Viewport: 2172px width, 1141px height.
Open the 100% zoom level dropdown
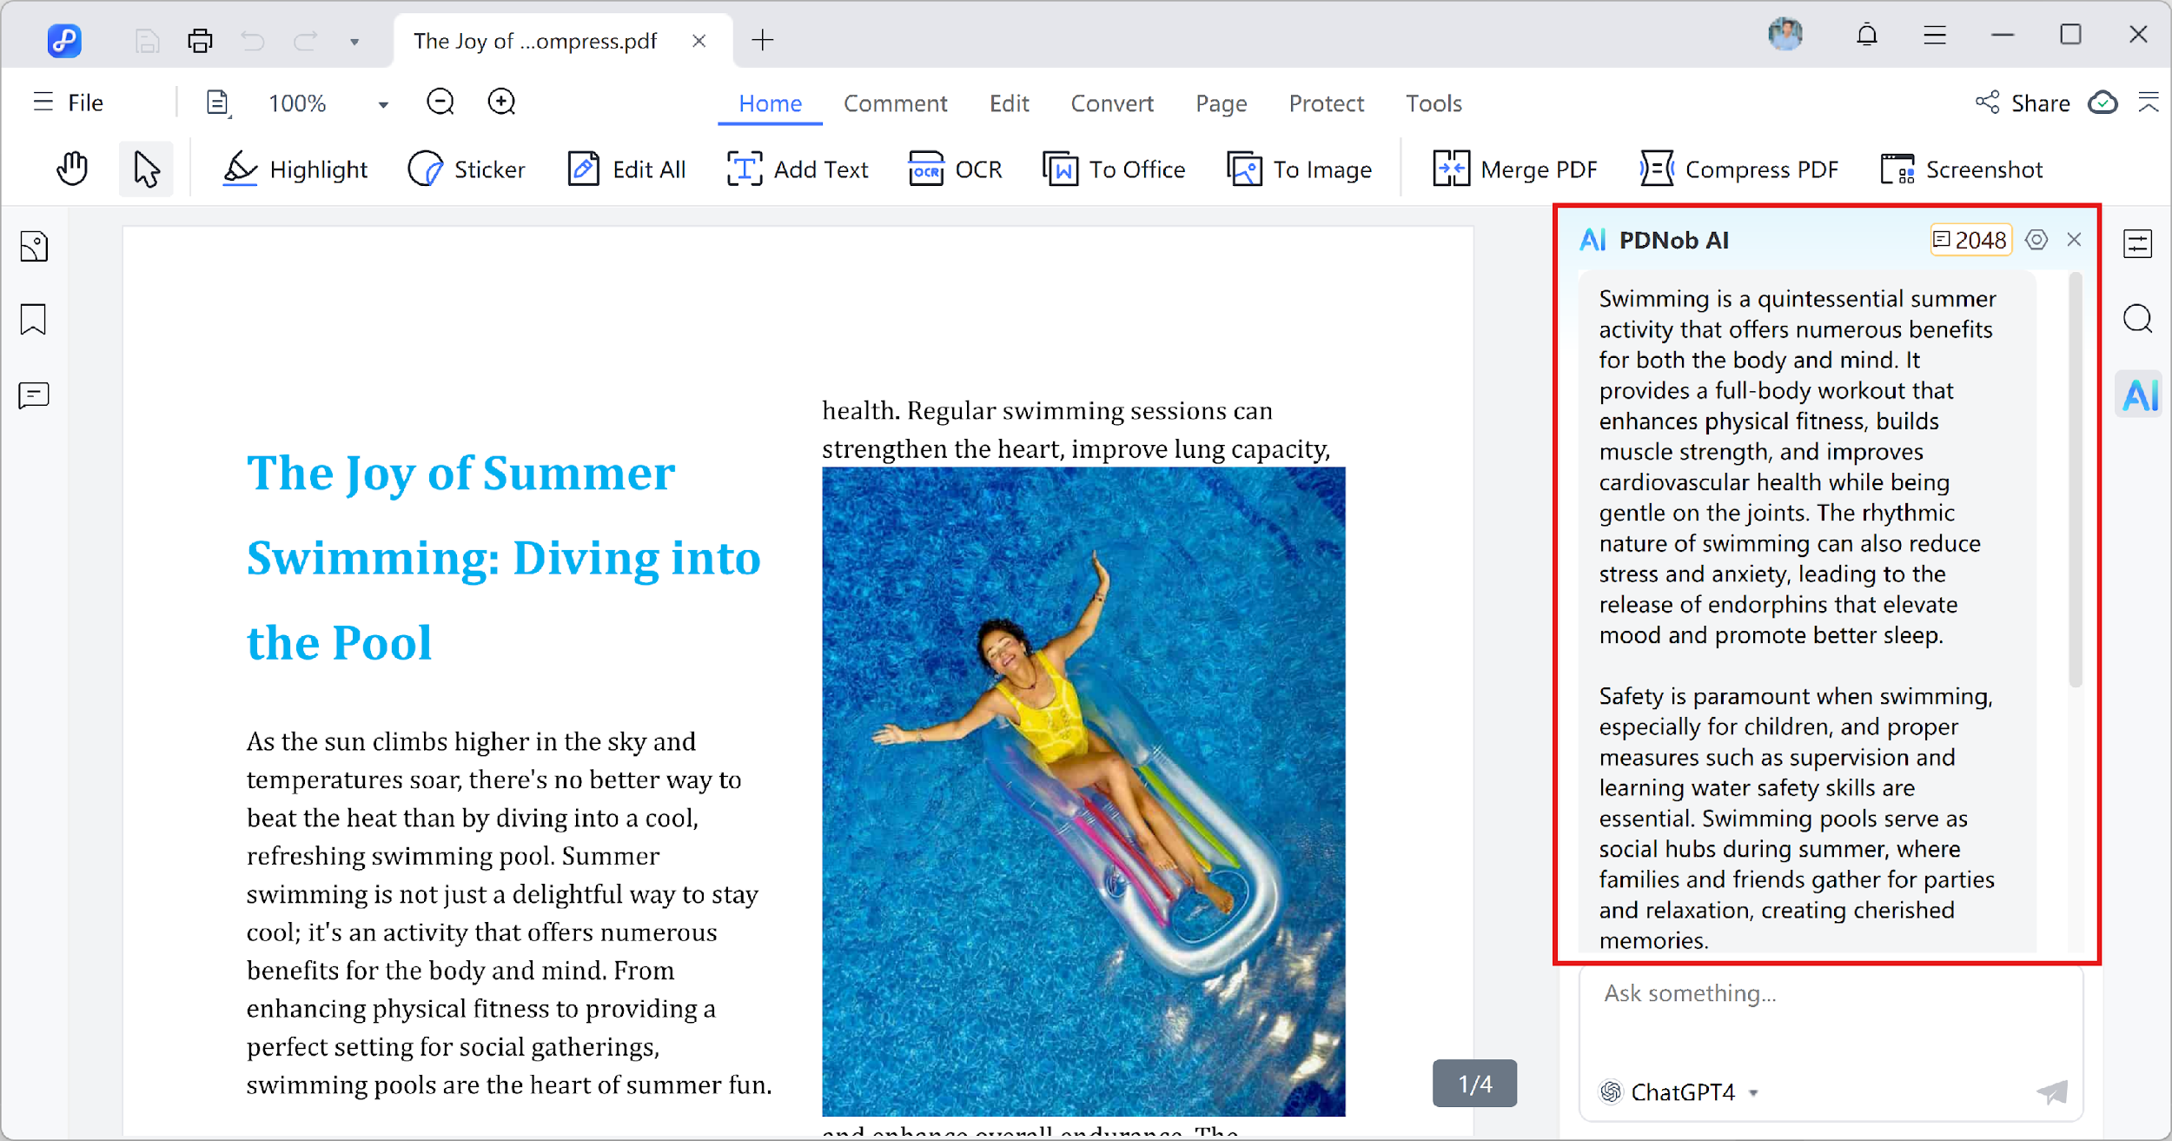(383, 104)
